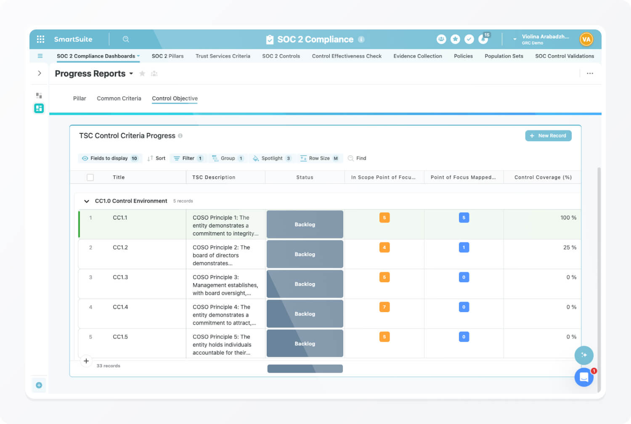631x424 pixels.
Task: Select the Control Objective tab
Action: tap(175, 98)
